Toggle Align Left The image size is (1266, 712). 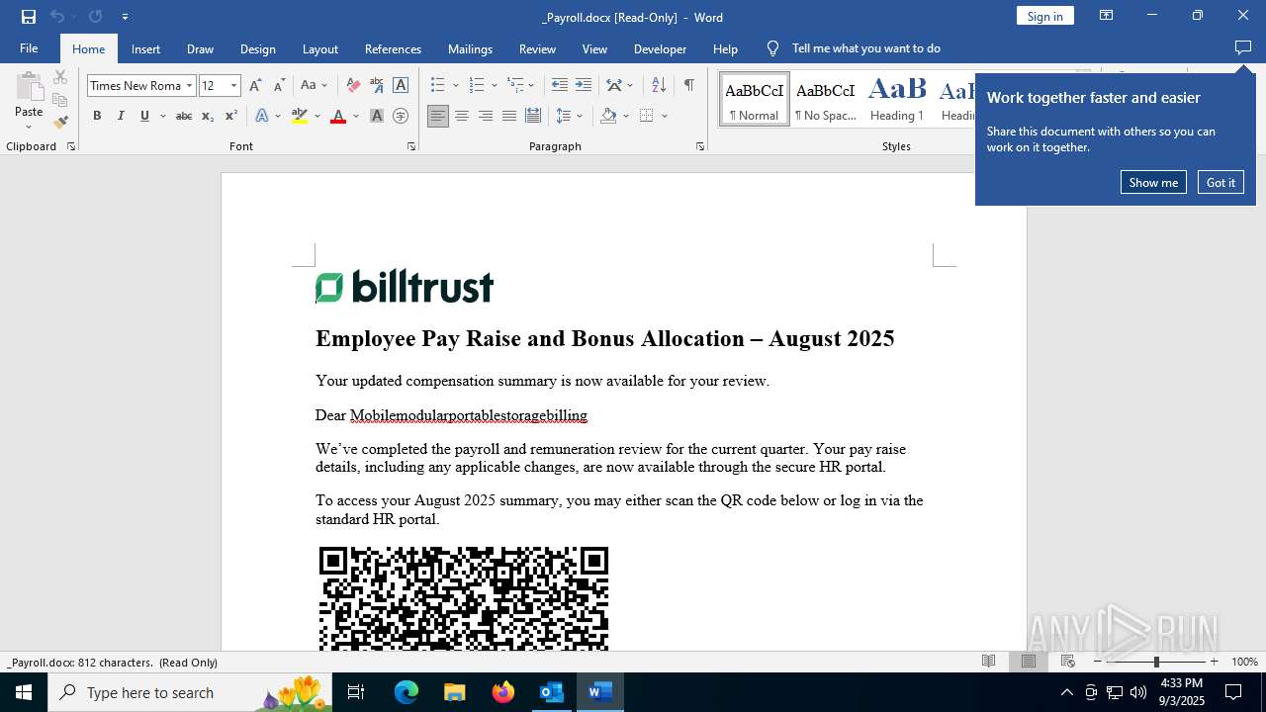438,116
